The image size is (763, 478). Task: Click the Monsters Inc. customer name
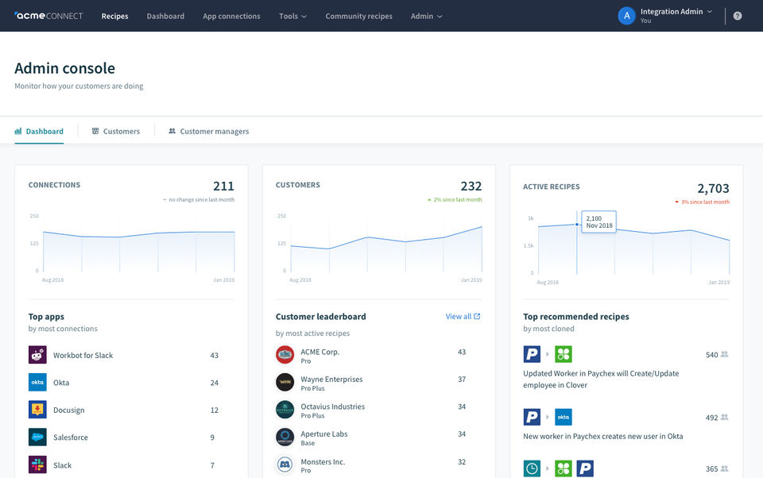point(323,461)
